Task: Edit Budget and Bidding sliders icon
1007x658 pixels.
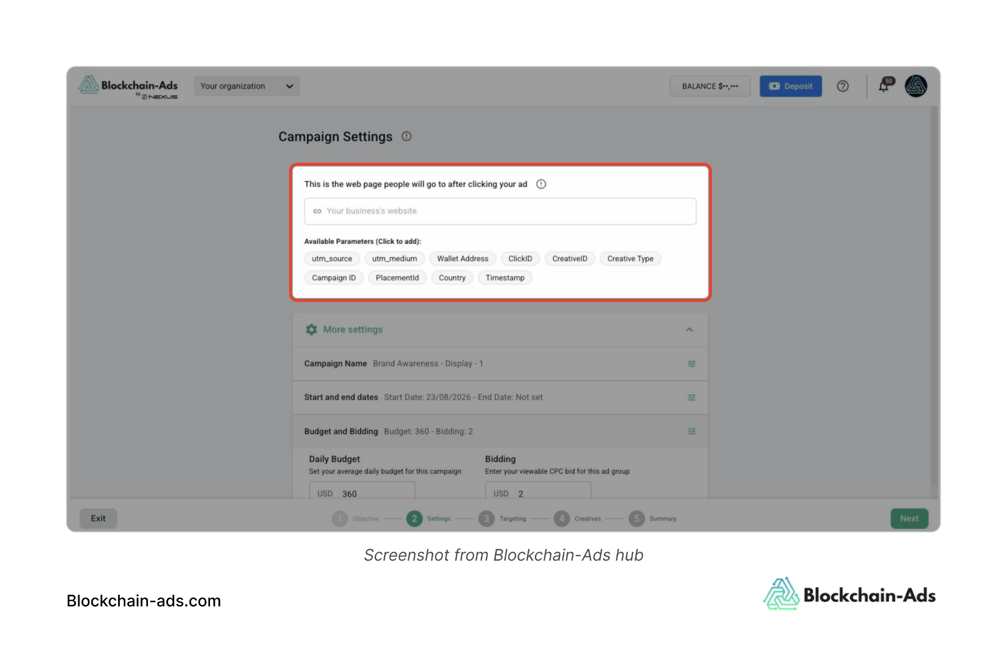Action: coord(691,431)
